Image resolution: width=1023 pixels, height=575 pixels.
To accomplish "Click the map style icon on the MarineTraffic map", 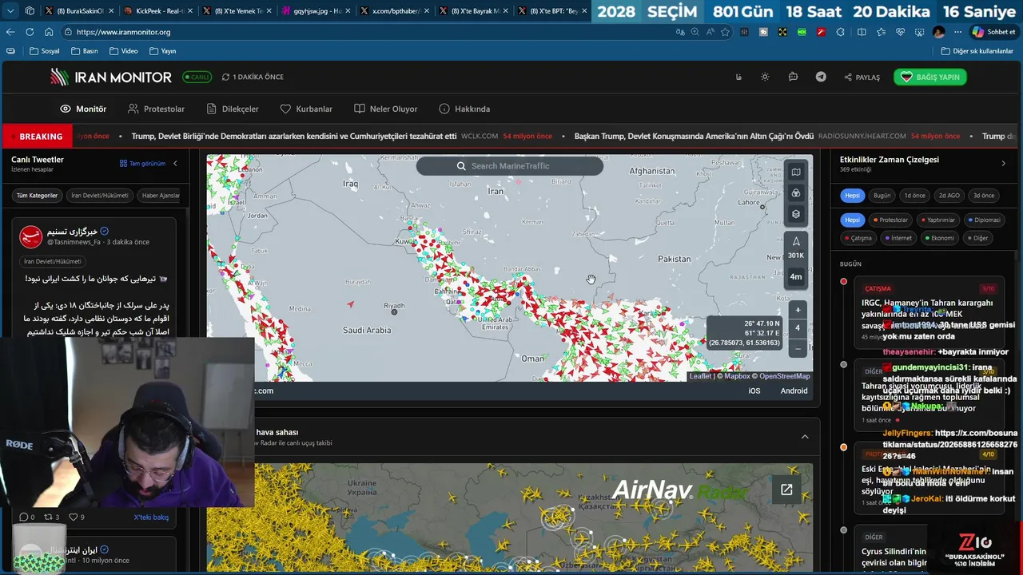I will click(796, 172).
